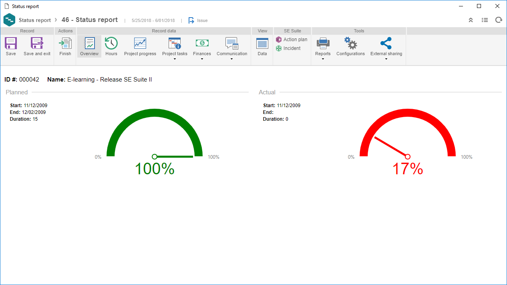Click the 17% actual percentage value
Screen dimensions: 507x285
coord(407,169)
